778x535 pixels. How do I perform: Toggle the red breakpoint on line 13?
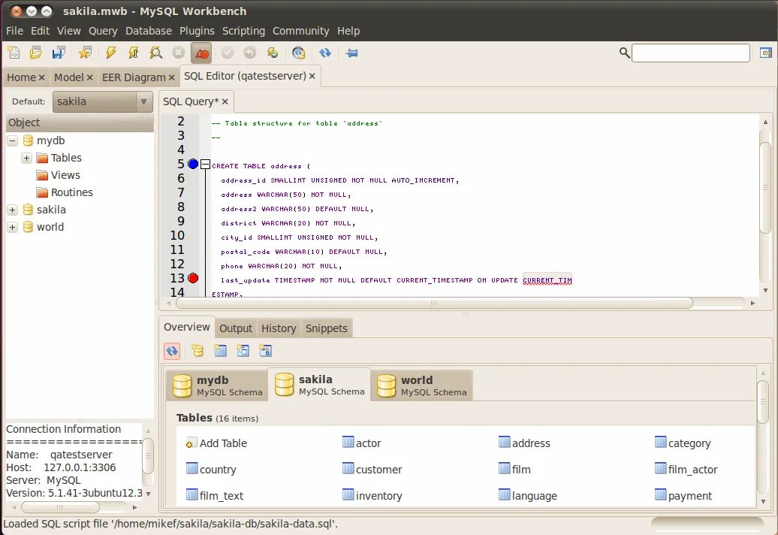(x=193, y=278)
